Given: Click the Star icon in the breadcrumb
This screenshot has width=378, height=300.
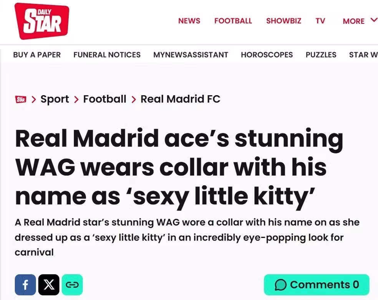Looking at the screenshot, I should [21, 99].
